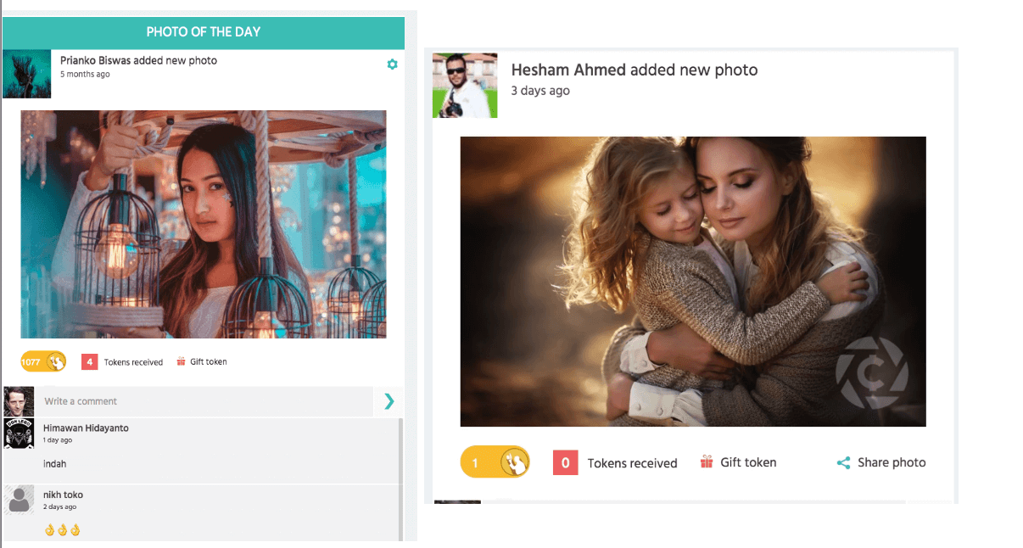The width and height of the screenshot is (1023, 548).
Task: Open the Photo of the Day image
Action: point(202,223)
